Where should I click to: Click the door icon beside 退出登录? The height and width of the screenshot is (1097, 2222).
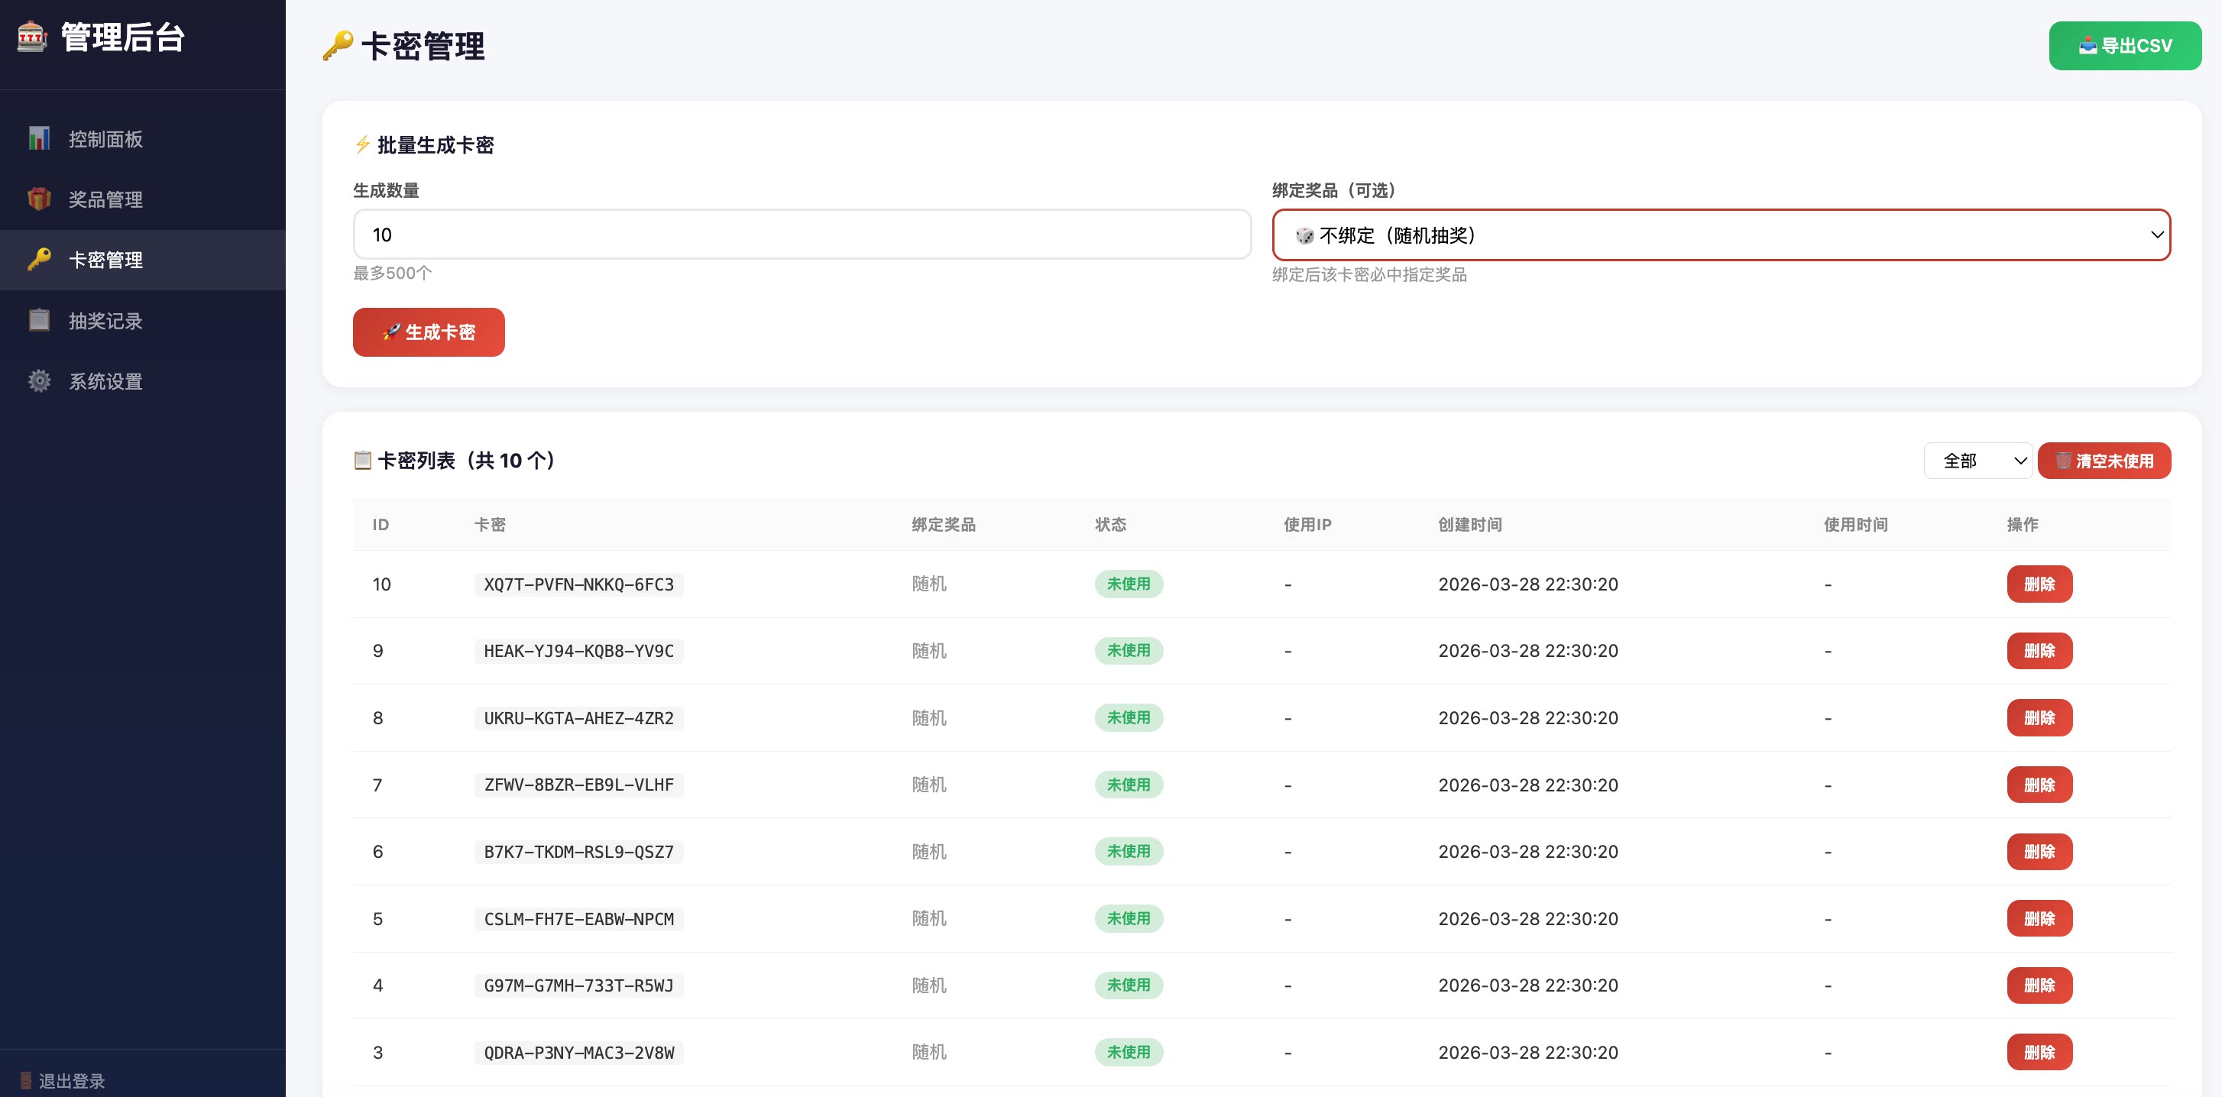pos(26,1081)
